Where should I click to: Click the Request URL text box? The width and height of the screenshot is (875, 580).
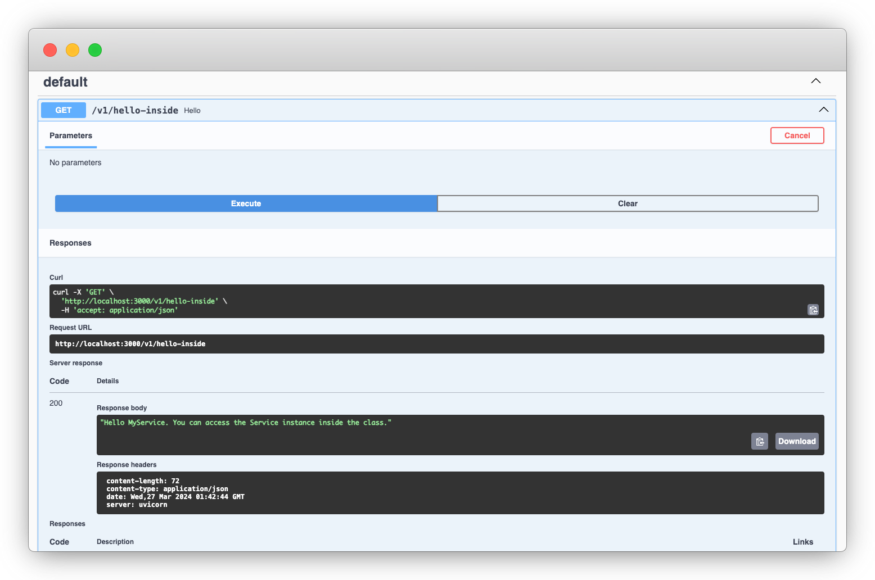coord(437,344)
